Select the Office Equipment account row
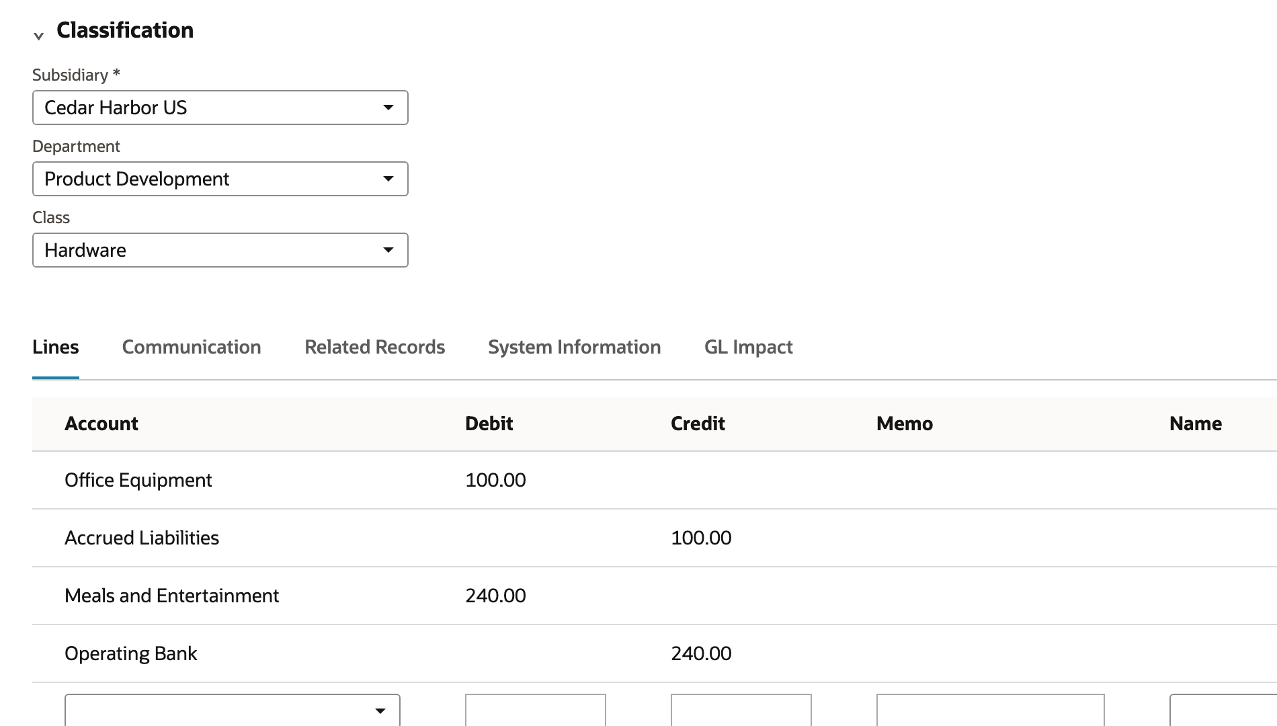 click(655, 480)
